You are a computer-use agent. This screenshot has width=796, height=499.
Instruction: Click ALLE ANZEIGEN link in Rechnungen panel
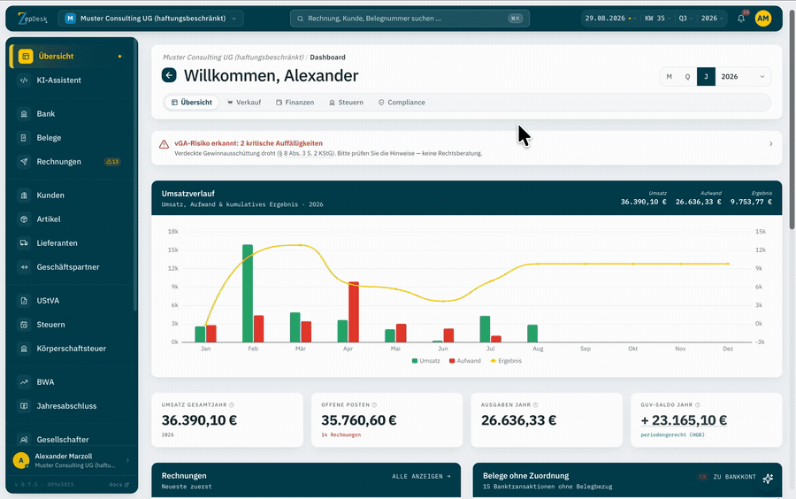click(x=421, y=476)
